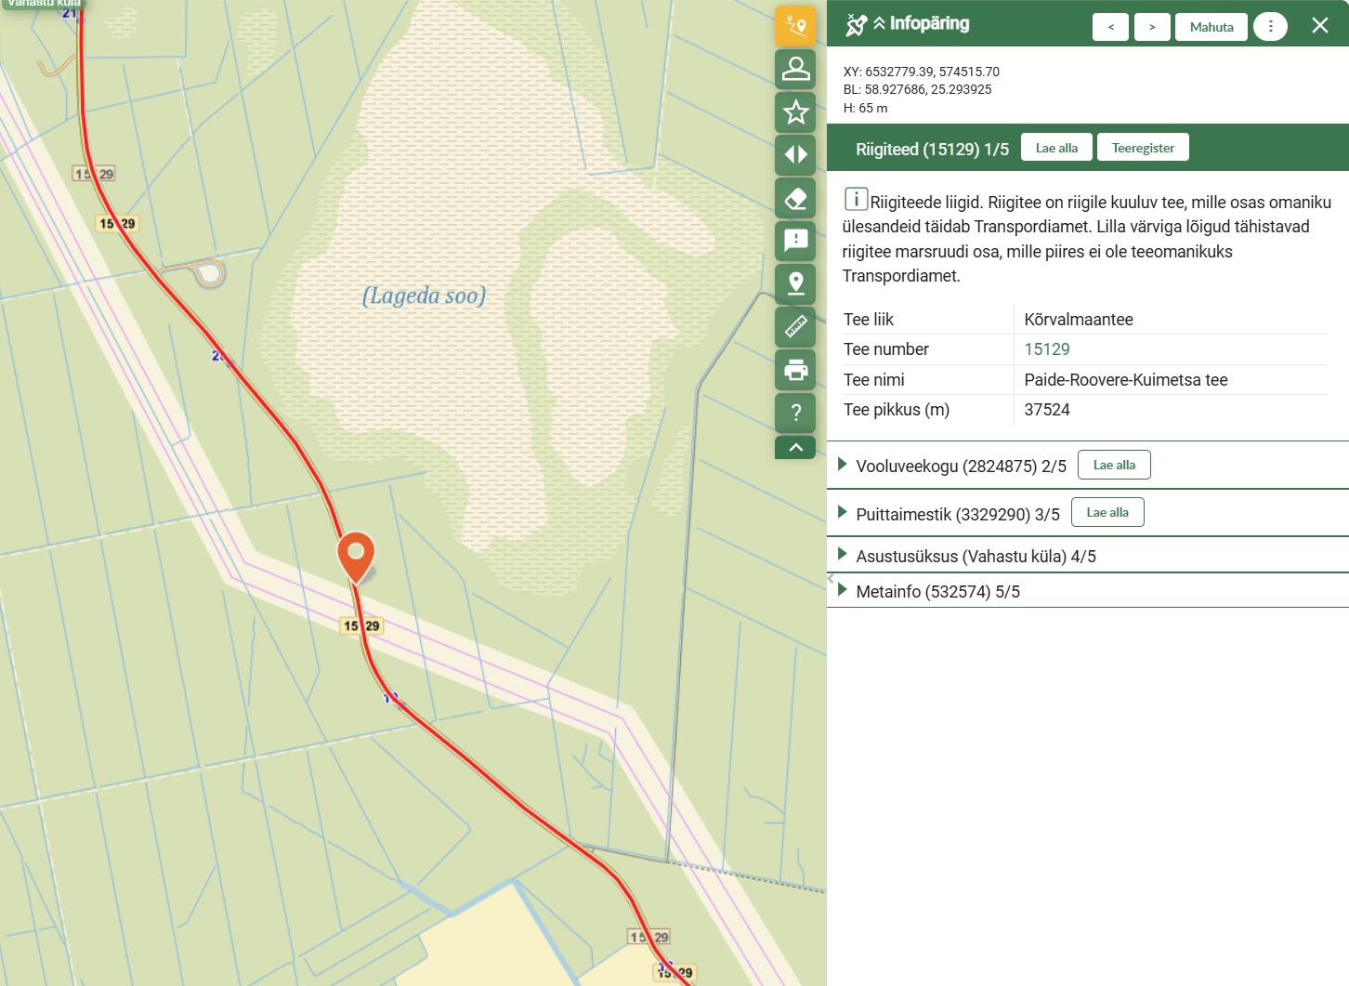Click the orange map pin marker

coord(356,554)
